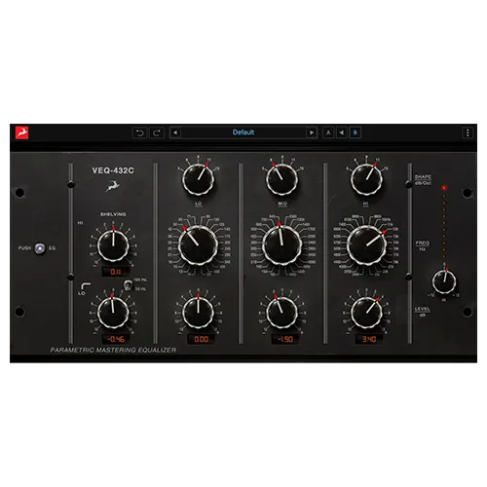Click the LO band shape knob
Viewport: 487px width, 487px height.
[198, 179]
